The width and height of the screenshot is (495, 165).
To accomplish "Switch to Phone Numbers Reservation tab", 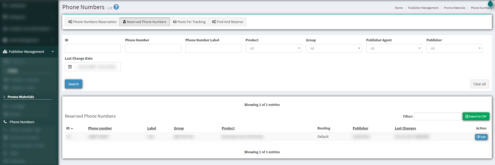I will (92, 22).
